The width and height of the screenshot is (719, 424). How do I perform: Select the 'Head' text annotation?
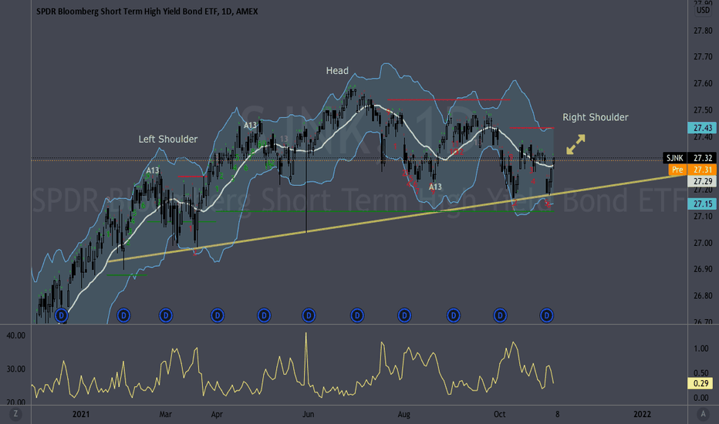click(x=337, y=71)
